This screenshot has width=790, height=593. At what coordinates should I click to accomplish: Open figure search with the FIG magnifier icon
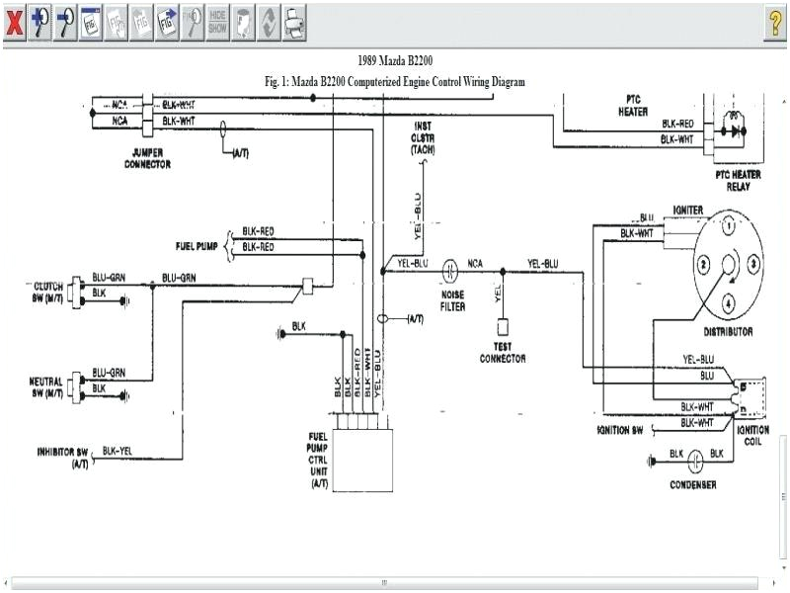[x=193, y=22]
